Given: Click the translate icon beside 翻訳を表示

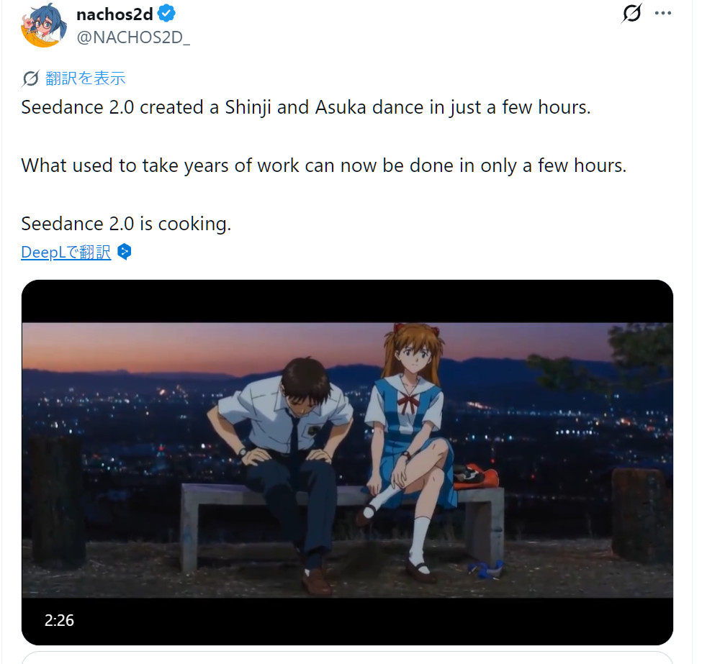Looking at the screenshot, I should 30,78.
